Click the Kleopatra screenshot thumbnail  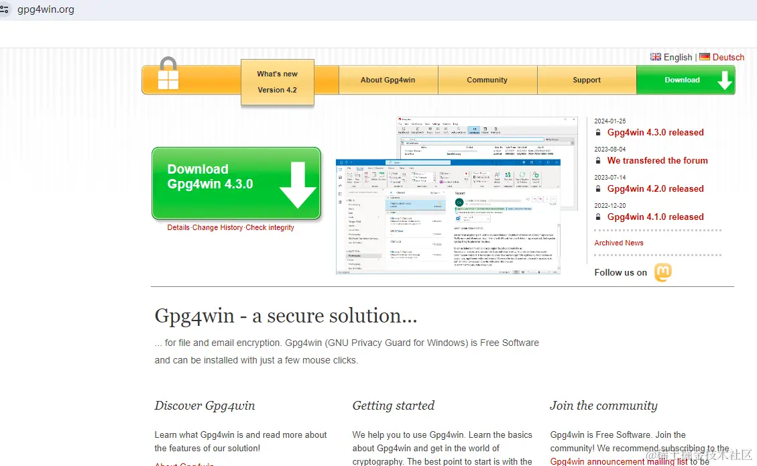tap(487, 137)
